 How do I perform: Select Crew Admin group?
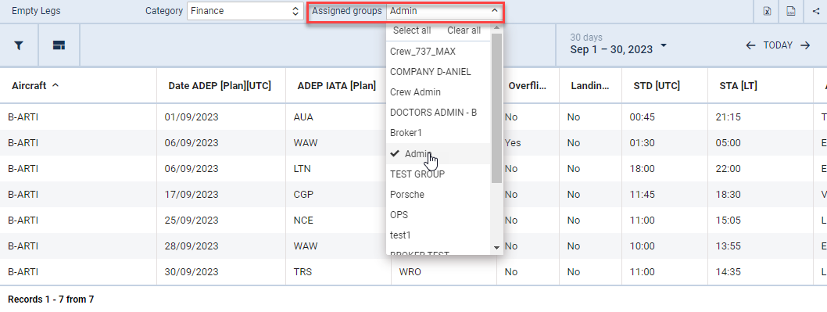pyautogui.click(x=439, y=91)
